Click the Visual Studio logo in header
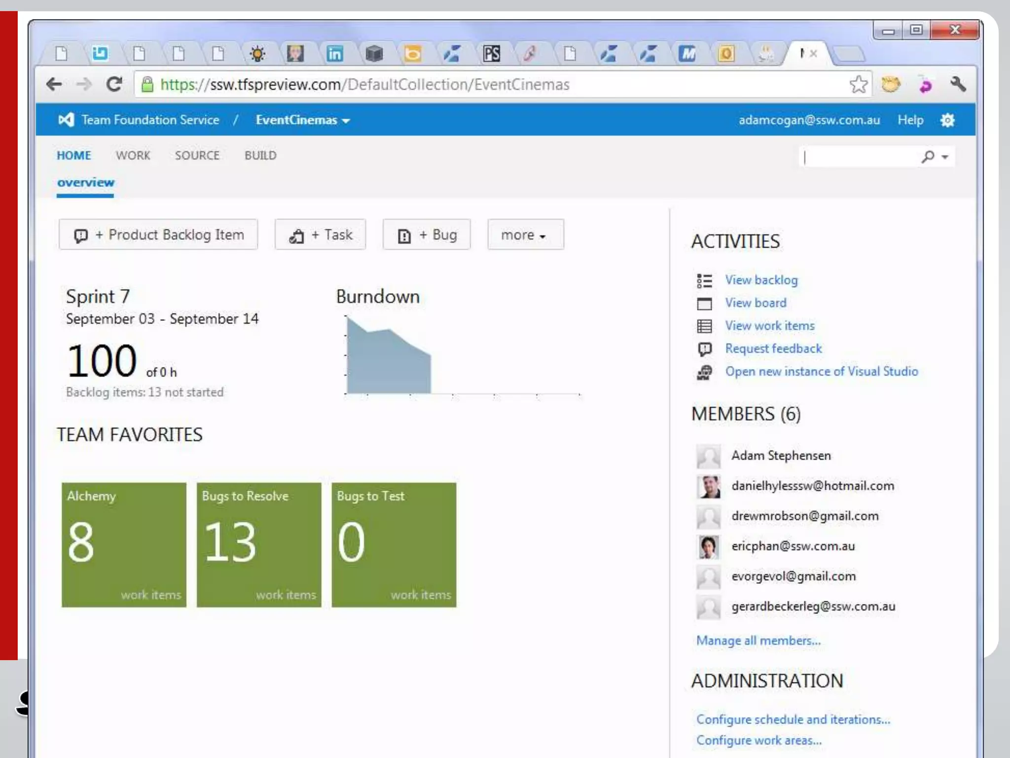The width and height of the screenshot is (1010, 758). coord(66,120)
